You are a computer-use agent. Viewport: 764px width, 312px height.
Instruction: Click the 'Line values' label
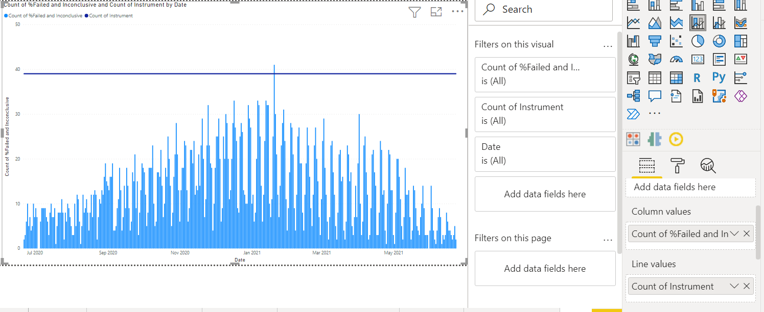click(654, 264)
